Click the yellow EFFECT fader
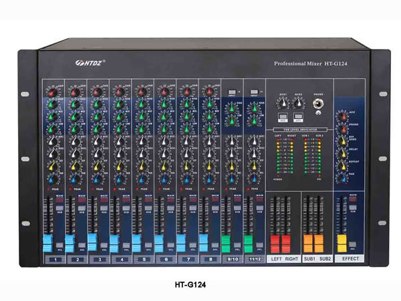The width and height of the screenshot is (401, 301). point(342,243)
